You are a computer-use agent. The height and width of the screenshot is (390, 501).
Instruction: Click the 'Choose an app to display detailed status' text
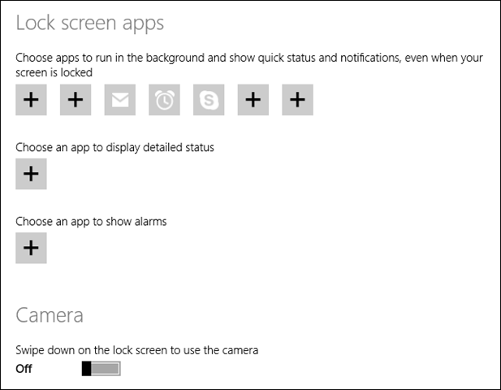click(114, 148)
